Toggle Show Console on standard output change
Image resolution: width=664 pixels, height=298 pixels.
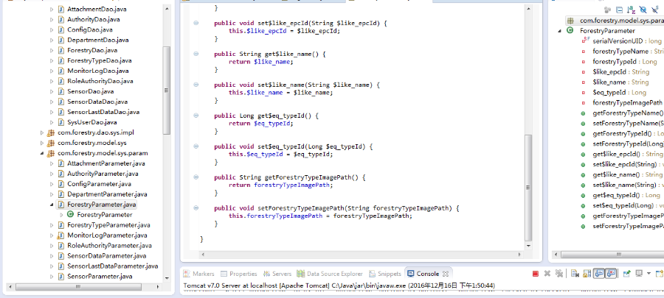point(599,274)
